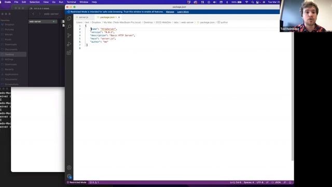The image size is (332, 187).
Task: Open the volume control in menu bar
Action: [x=215, y=2]
